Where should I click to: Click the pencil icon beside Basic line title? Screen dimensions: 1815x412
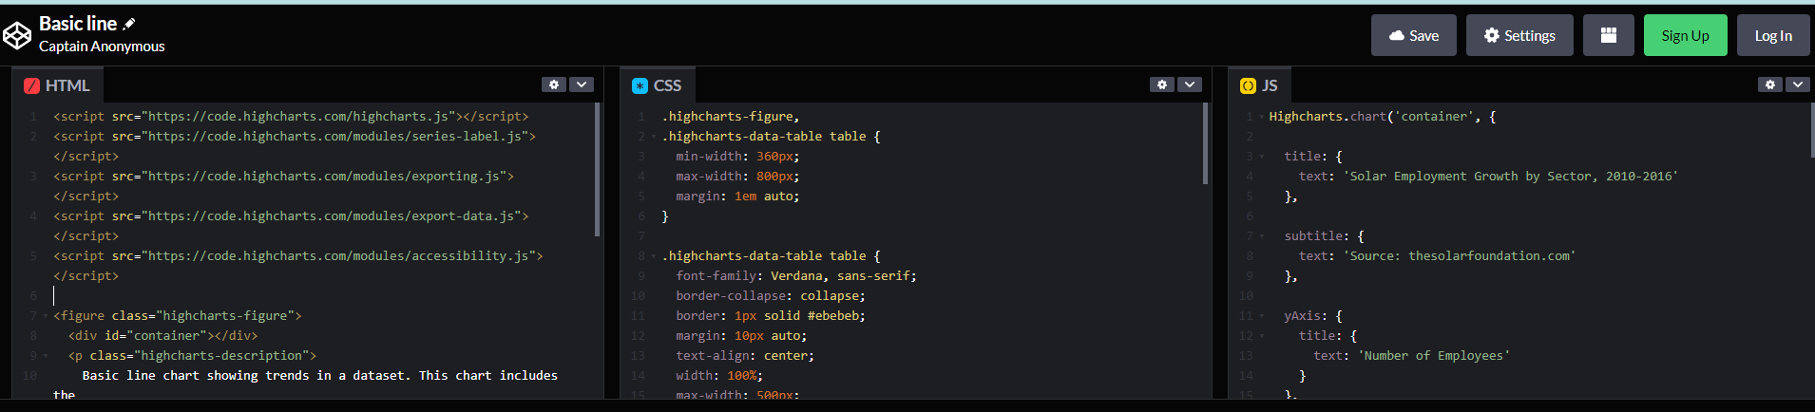tap(129, 24)
